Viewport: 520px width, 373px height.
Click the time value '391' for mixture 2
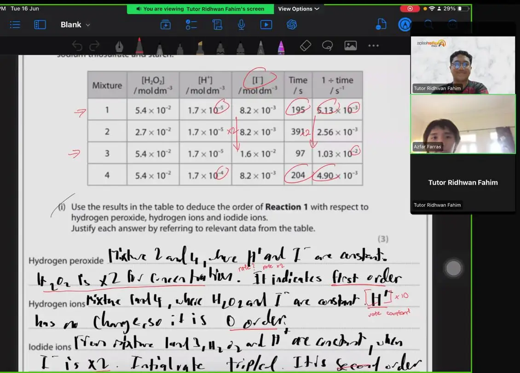coord(297,132)
